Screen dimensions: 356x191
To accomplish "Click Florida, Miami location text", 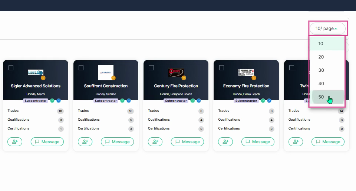I will click(36, 94).
